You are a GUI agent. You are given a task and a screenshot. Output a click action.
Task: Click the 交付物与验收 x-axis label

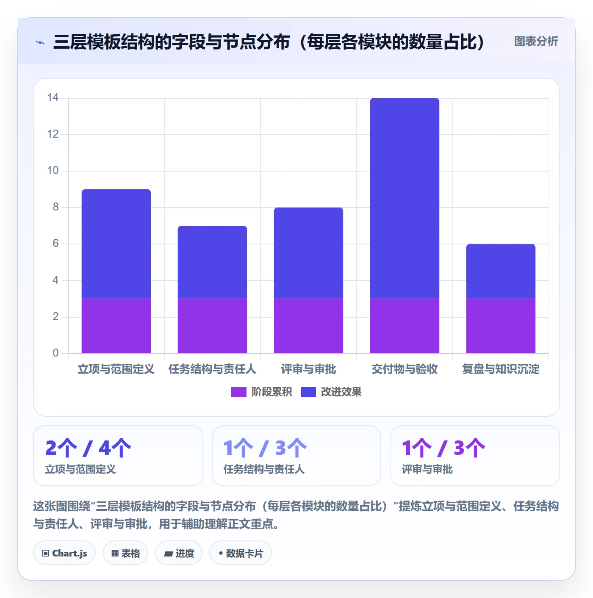tap(405, 369)
